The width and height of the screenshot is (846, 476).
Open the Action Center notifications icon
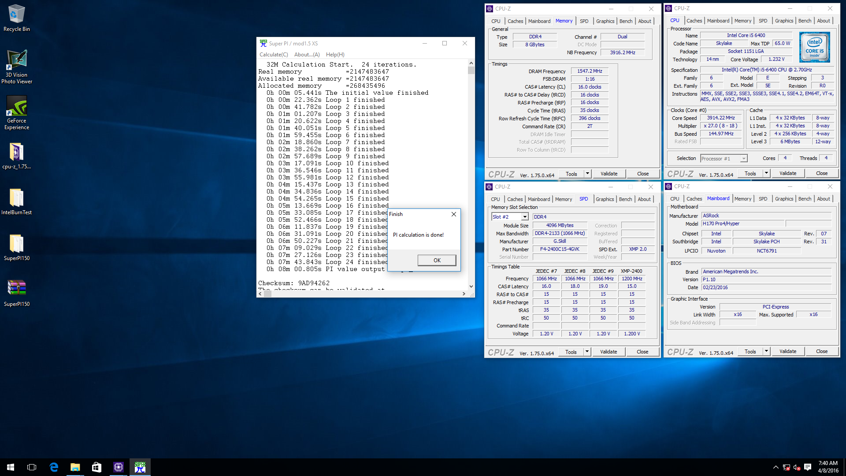pos(808,467)
